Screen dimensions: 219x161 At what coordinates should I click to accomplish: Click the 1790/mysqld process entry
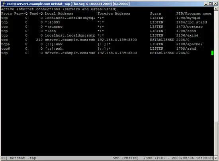(x=188, y=18)
